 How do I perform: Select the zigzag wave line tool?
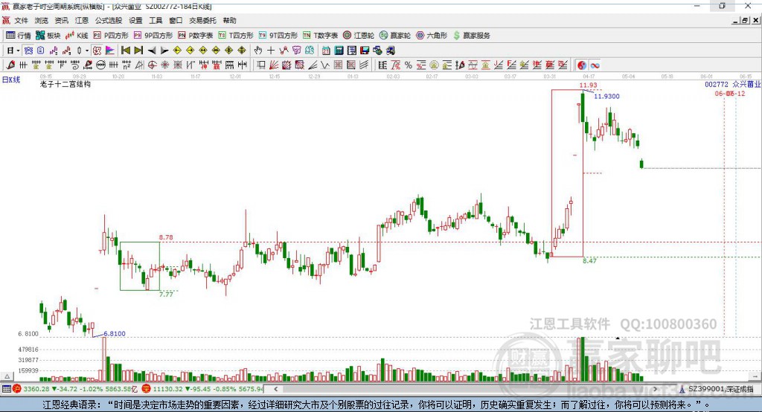coord(325,65)
